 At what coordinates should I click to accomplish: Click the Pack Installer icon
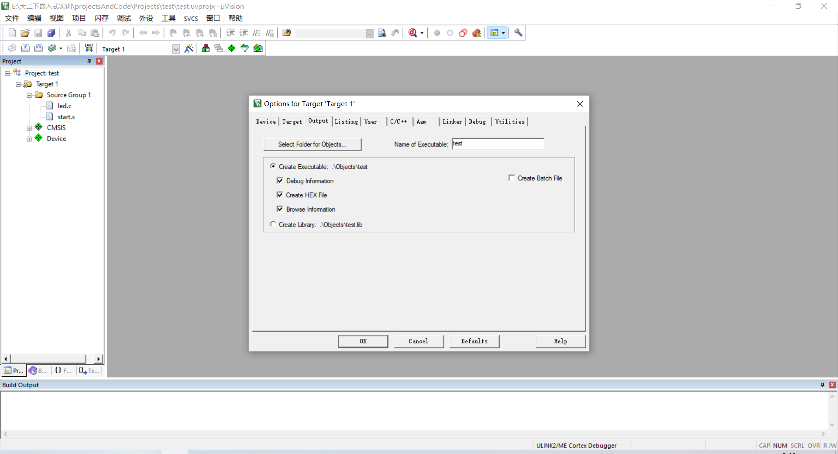pyautogui.click(x=258, y=48)
